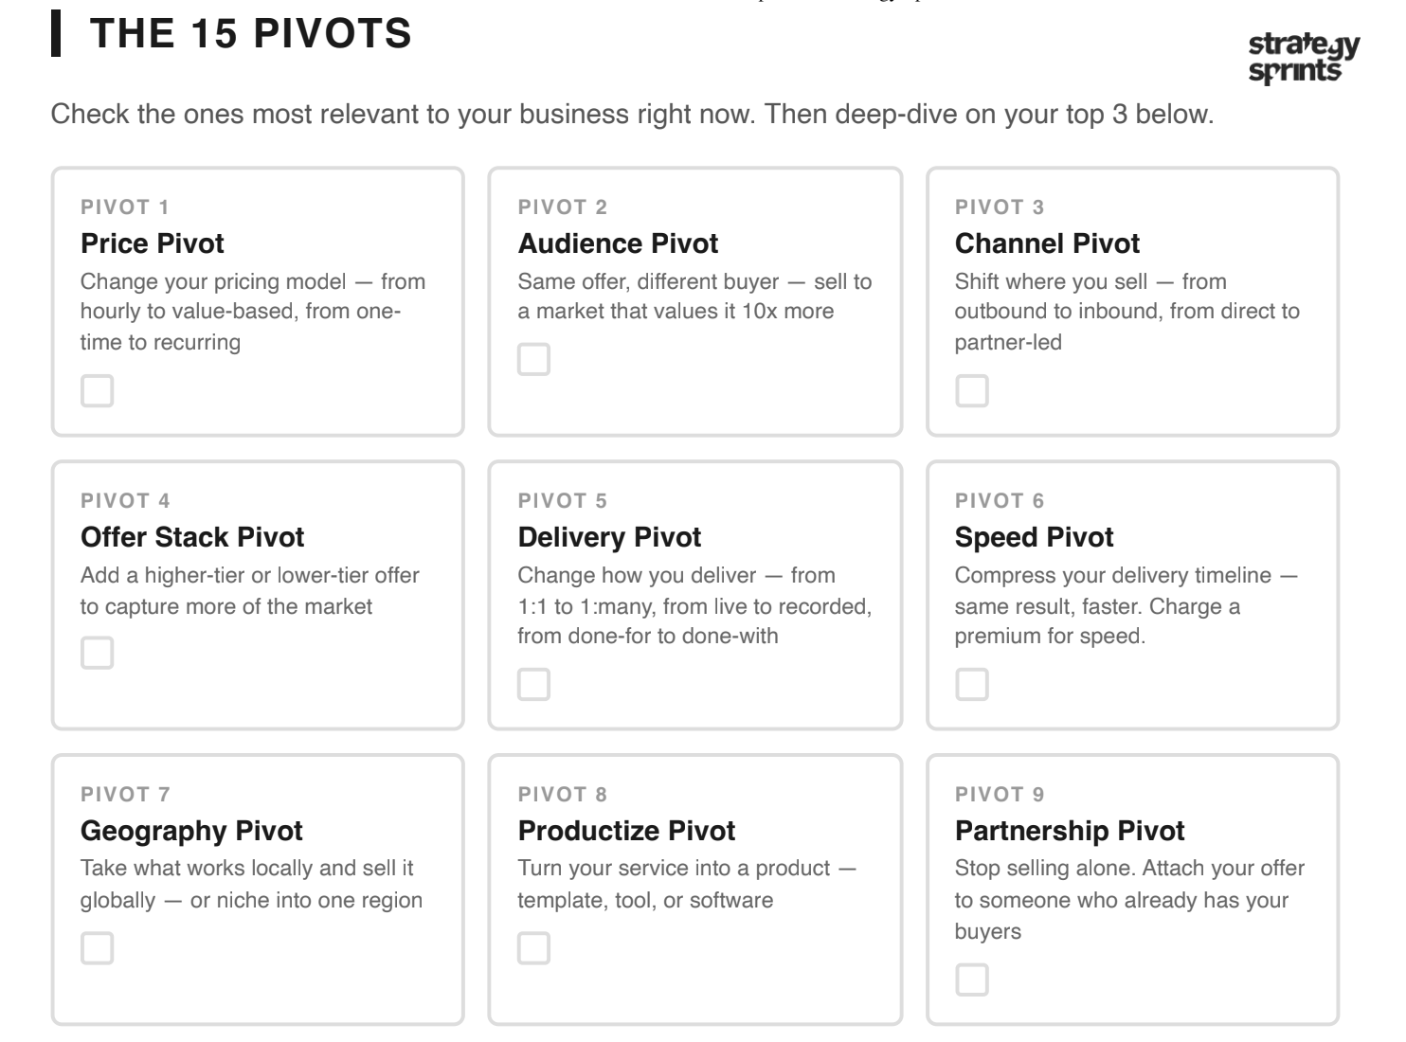The height and width of the screenshot is (1042, 1406).
Task: Click the "Offer Stack Pivot" title
Action: pos(192,537)
